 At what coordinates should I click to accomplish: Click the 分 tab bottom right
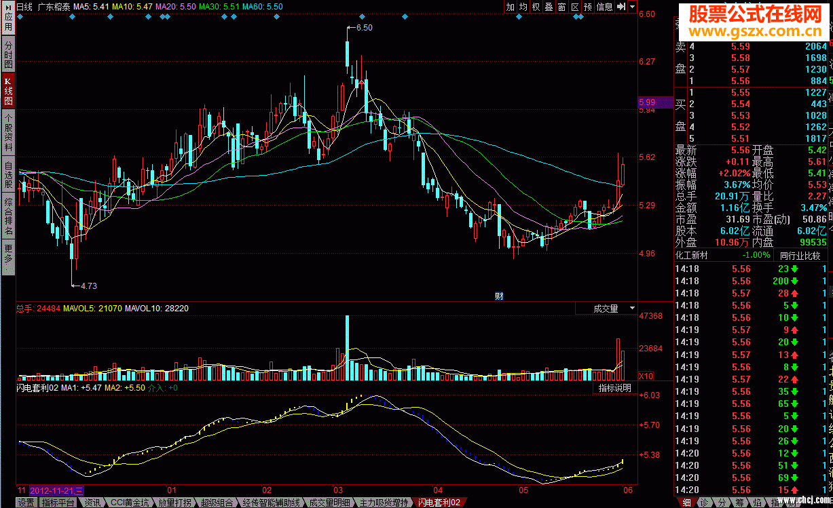pyautogui.click(x=722, y=503)
